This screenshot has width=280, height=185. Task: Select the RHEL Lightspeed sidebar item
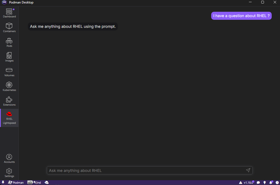(x=9, y=118)
